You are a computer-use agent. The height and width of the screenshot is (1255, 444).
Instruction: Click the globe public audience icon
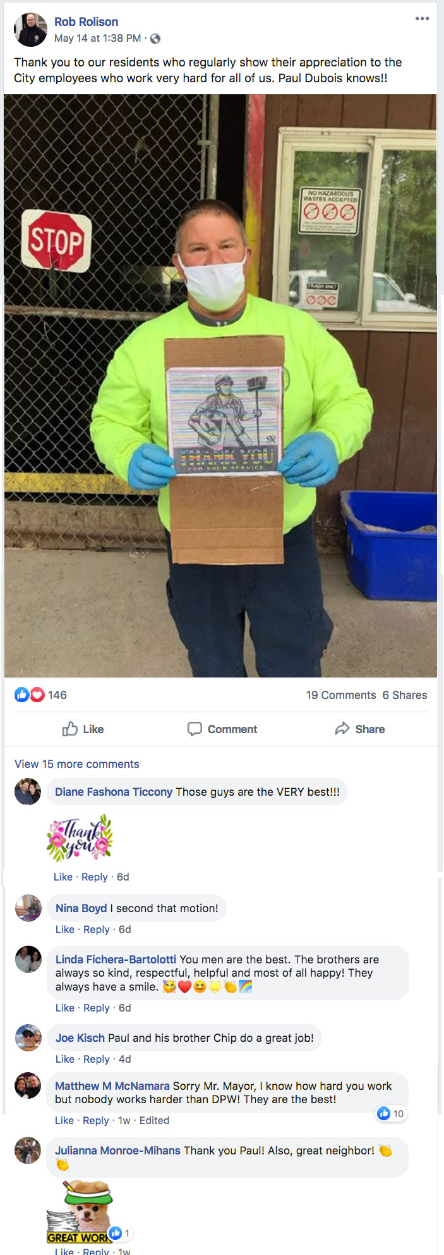tap(155, 39)
